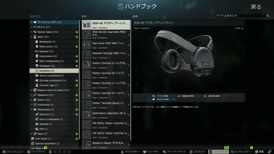Click the Keys category key icon
The image size is (274, 154).
35,134
